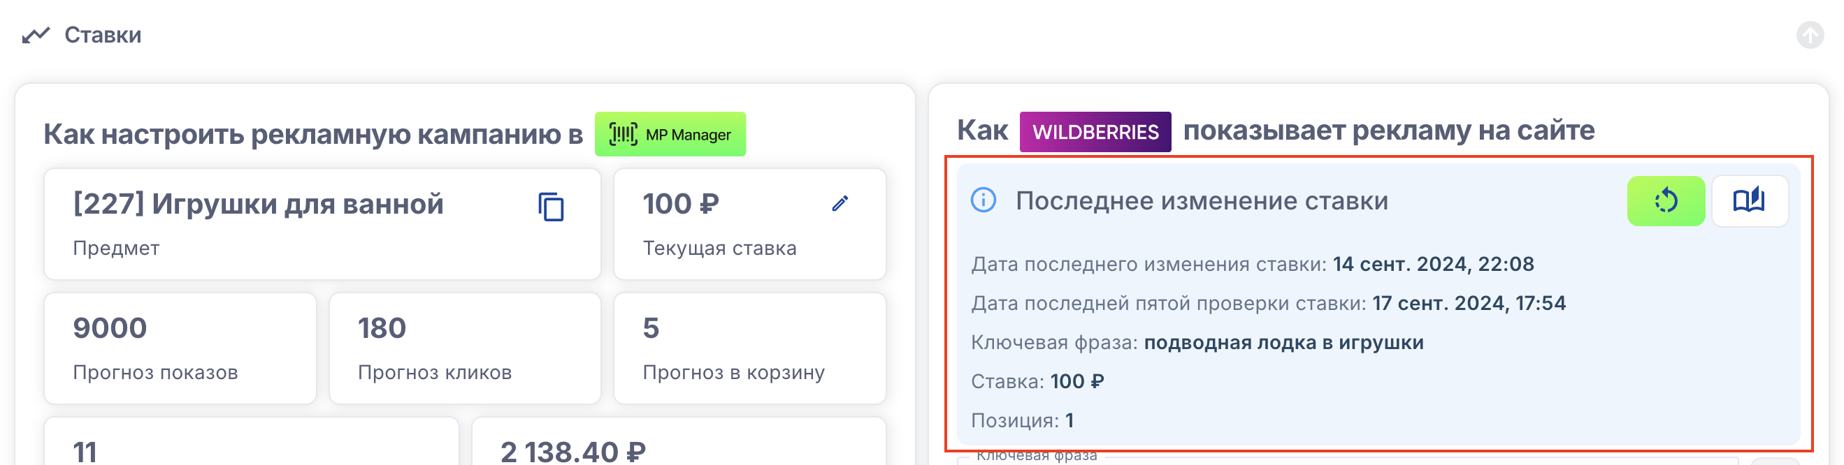Copy the Игрушки для ванной subject name
The width and height of the screenshot is (1844, 465).
click(551, 207)
